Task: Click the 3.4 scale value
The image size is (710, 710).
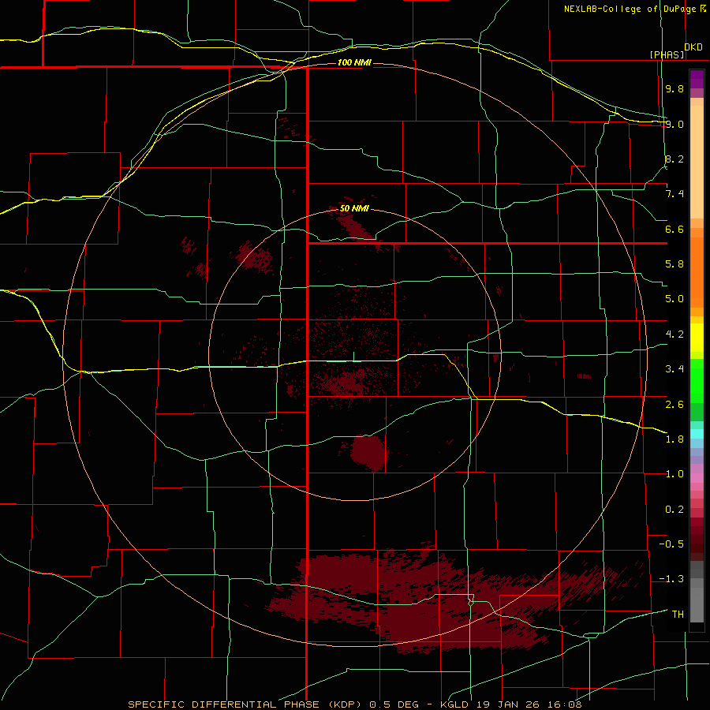Action: [x=674, y=369]
